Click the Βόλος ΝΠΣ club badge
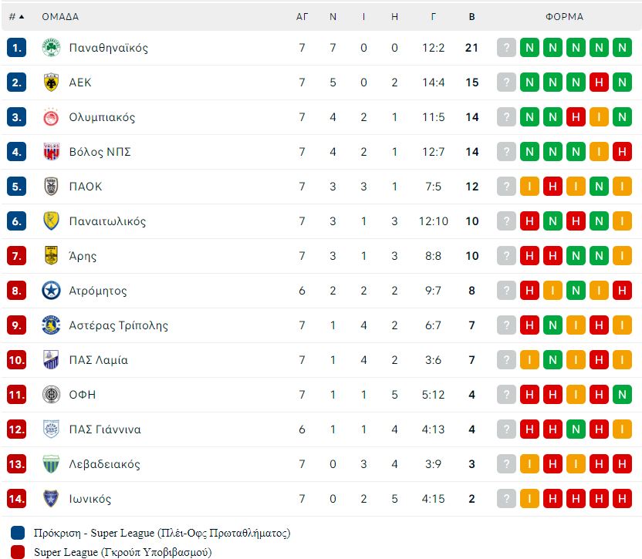642x559 pixels. (51, 152)
